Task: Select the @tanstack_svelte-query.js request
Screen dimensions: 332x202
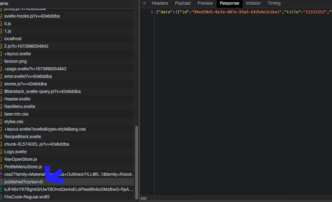Action: (67, 91)
